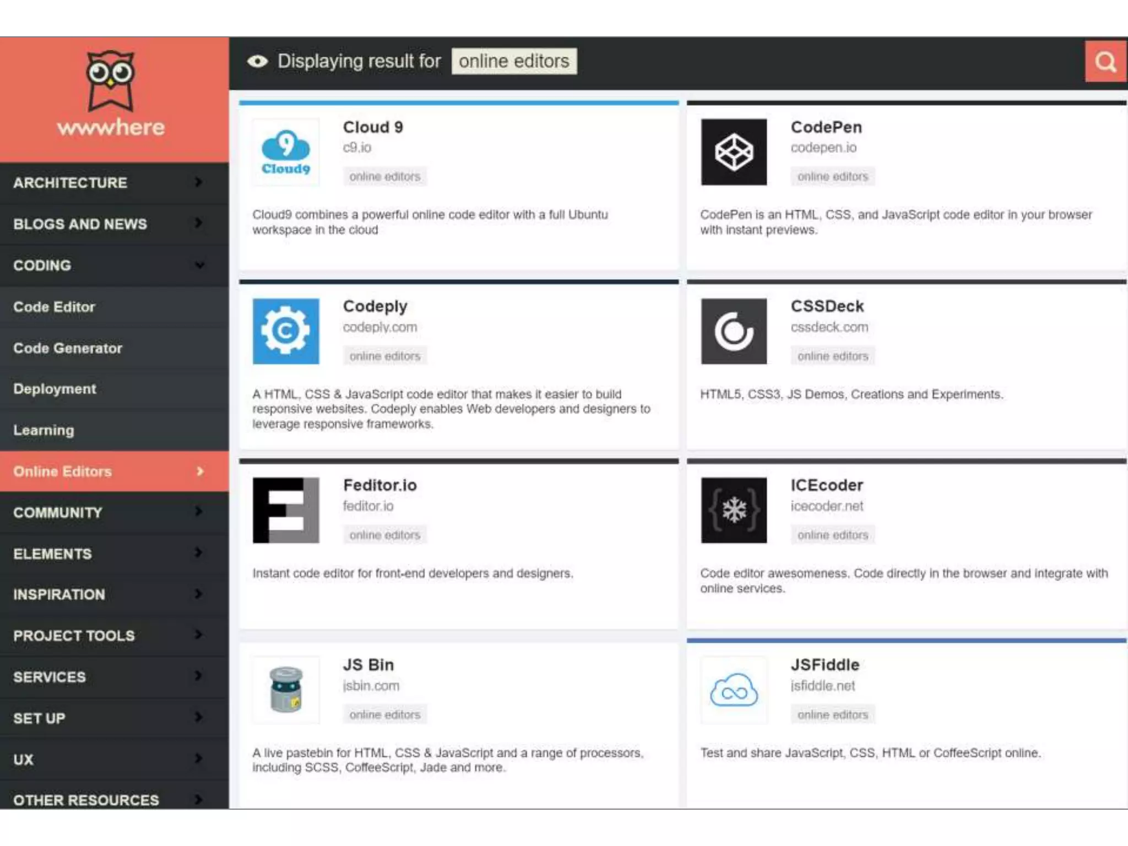The width and height of the screenshot is (1128, 846).
Task: Open the Inspiration category
Action: pyautogui.click(x=59, y=594)
